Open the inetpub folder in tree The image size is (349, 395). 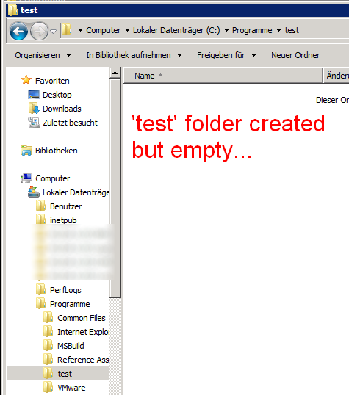tap(63, 220)
